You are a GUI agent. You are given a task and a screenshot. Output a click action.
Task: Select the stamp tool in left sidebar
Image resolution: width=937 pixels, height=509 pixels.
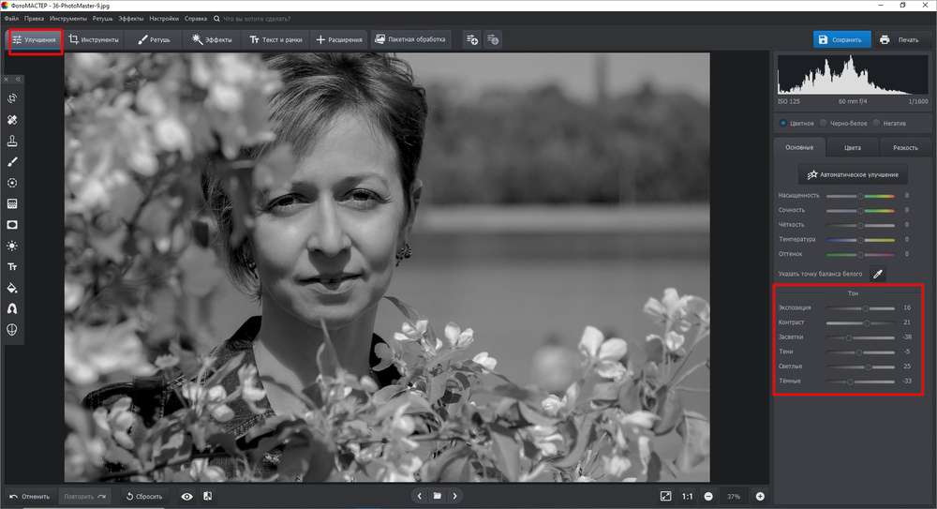[12, 141]
